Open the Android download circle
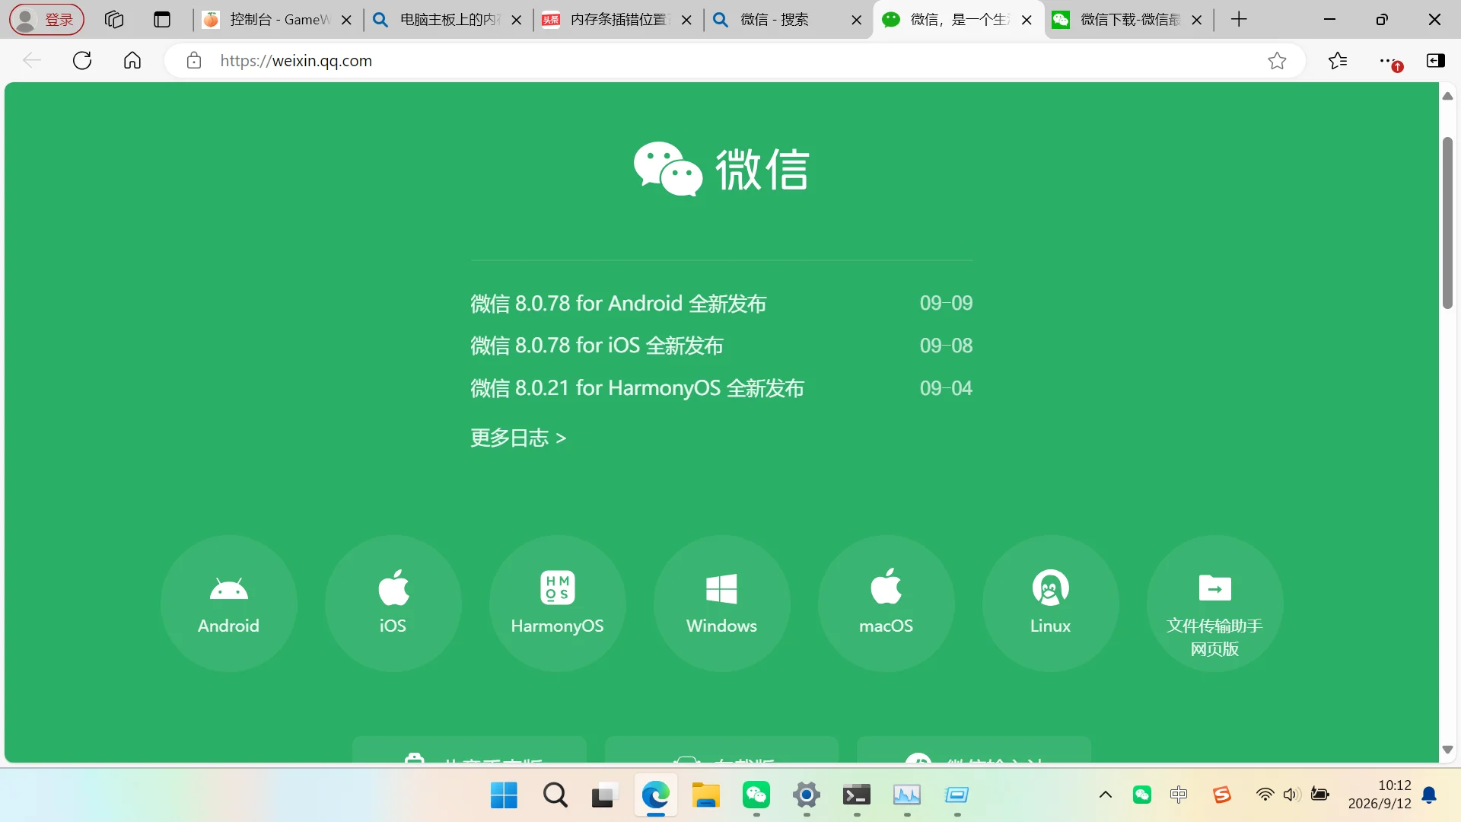 click(x=228, y=603)
